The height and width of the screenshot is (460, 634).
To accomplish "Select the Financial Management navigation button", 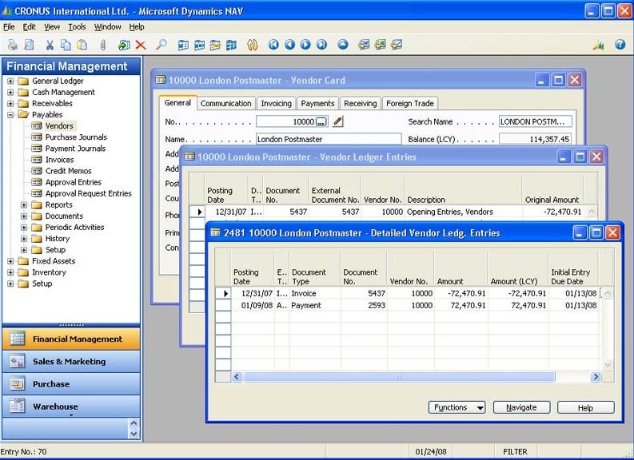I will click(71, 339).
